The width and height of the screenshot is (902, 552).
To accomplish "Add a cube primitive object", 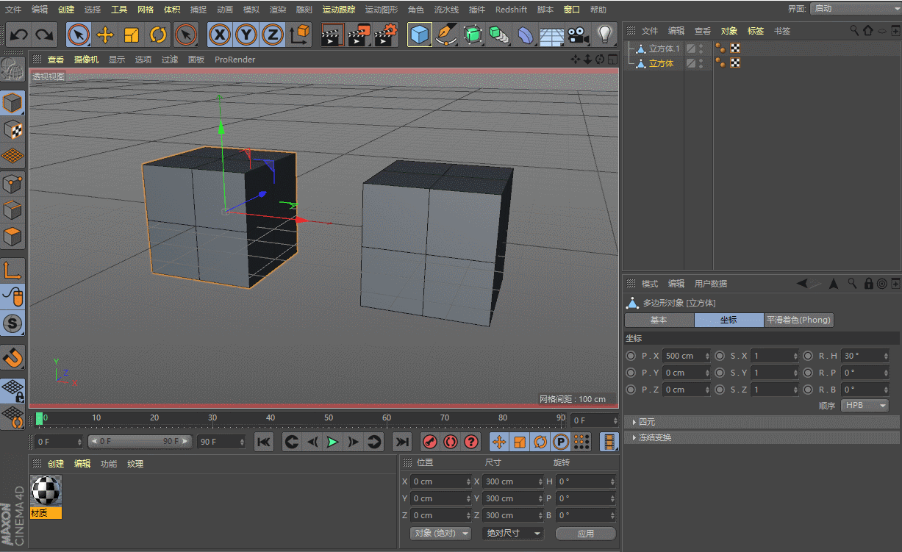I will click(420, 35).
